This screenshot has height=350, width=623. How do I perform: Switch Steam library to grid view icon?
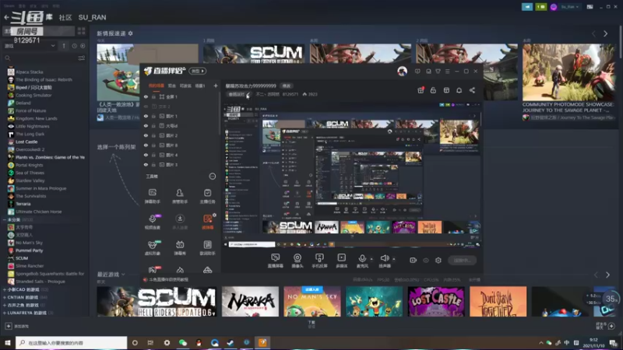[82, 31]
